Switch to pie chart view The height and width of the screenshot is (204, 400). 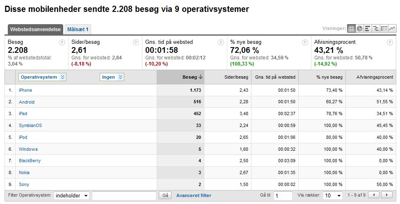pyautogui.click(x=359, y=29)
